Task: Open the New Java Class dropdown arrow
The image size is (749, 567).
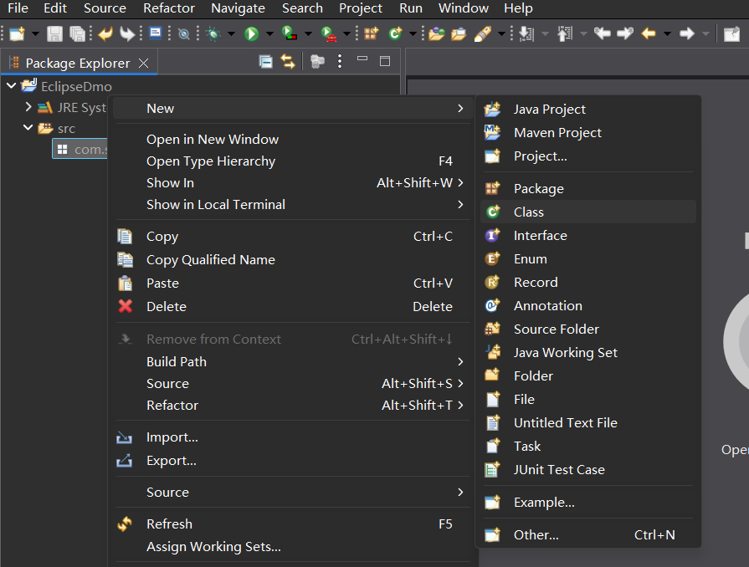Action: [x=413, y=34]
